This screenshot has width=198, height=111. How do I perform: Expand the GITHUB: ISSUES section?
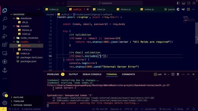[x=11, y=105]
